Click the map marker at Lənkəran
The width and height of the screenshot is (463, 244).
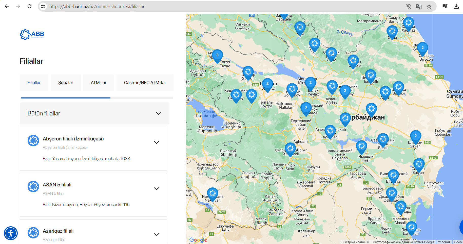point(412,228)
